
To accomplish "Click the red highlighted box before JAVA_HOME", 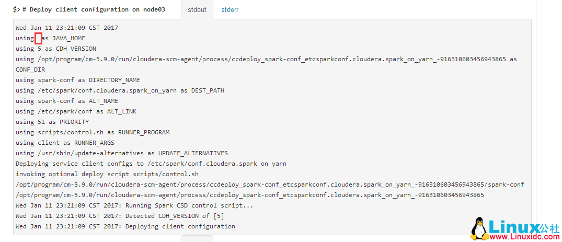I will click(x=38, y=38).
